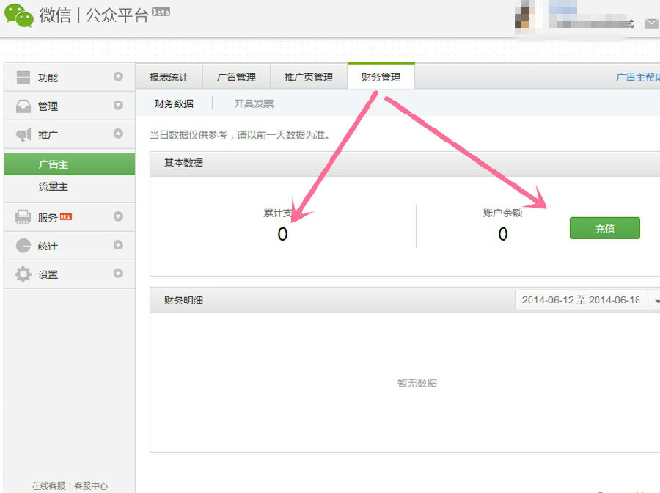
Task: Open the 推广页管理 tab
Action: (309, 77)
